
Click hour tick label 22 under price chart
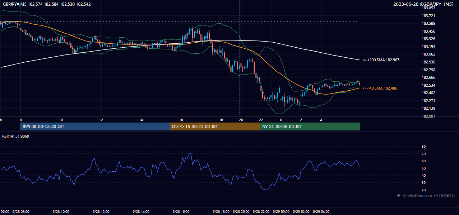coord(261,120)
